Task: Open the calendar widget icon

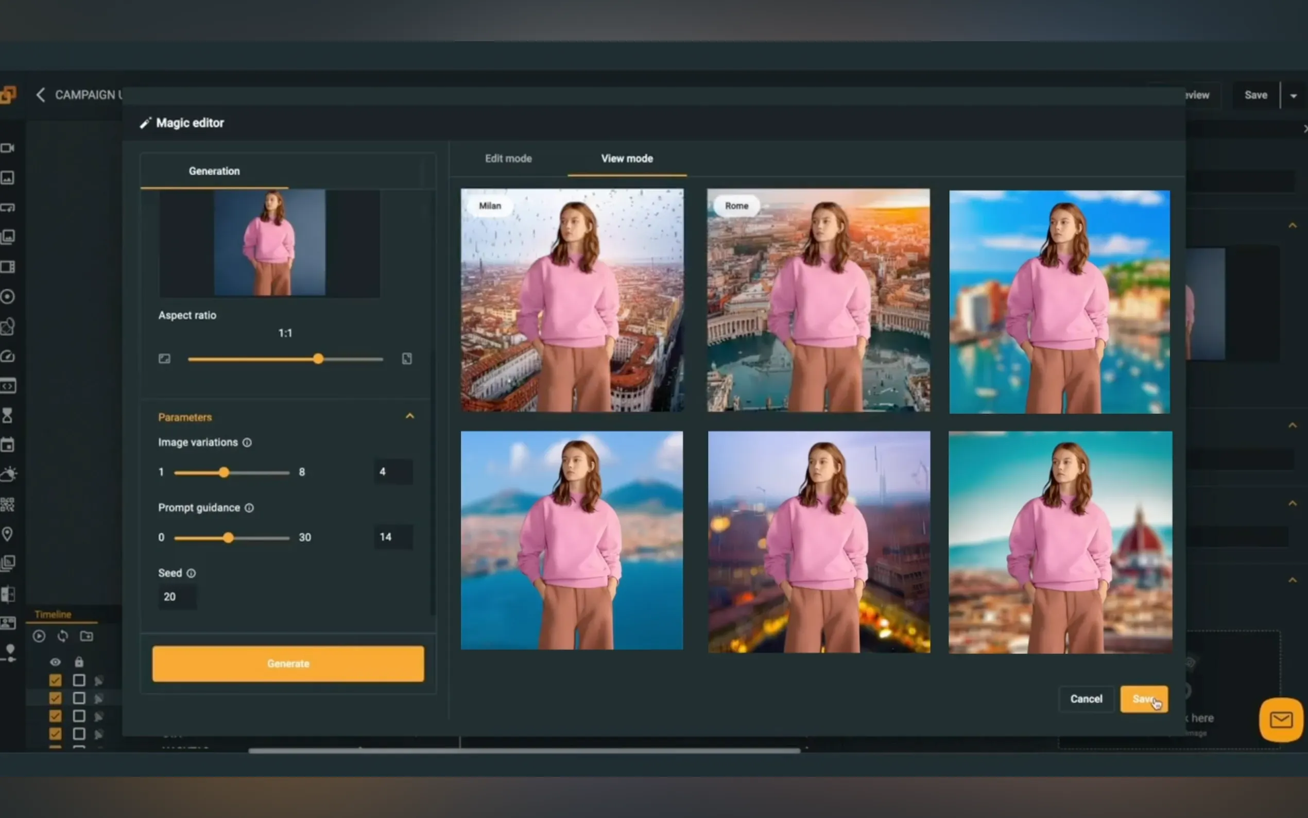Action: tap(8, 445)
